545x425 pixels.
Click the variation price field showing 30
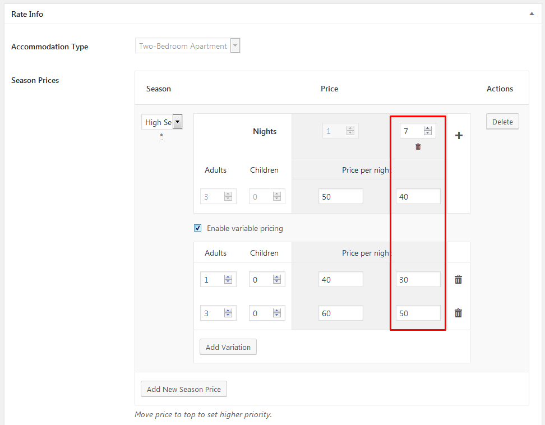[418, 279]
